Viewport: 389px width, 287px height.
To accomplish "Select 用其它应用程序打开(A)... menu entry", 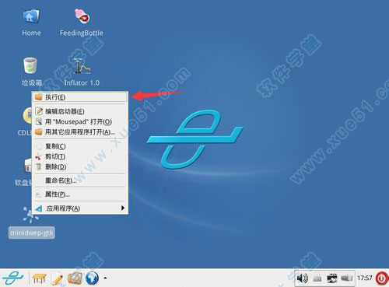I will pyautogui.click(x=80, y=132).
